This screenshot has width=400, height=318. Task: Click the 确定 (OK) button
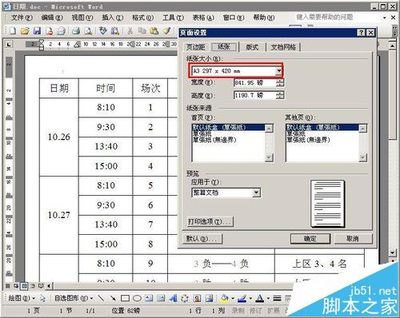pyautogui.click(x=310, y=239)
